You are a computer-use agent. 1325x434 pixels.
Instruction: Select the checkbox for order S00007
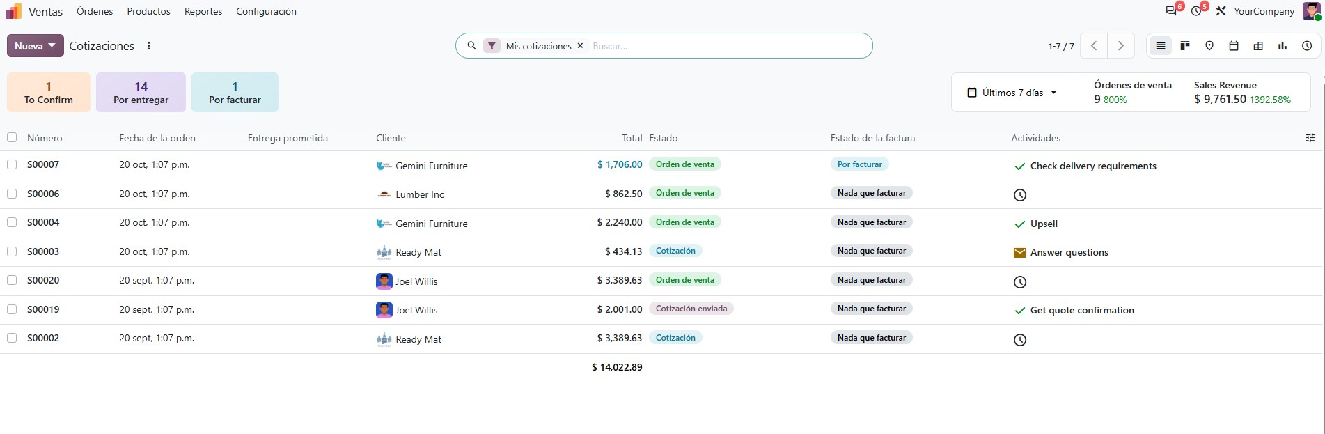(x=12, y=164)
